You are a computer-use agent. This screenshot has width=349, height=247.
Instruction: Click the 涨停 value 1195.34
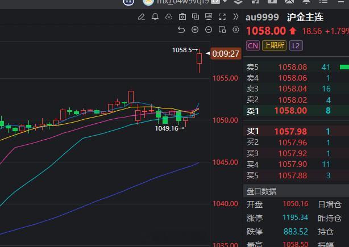coord(295,217)
